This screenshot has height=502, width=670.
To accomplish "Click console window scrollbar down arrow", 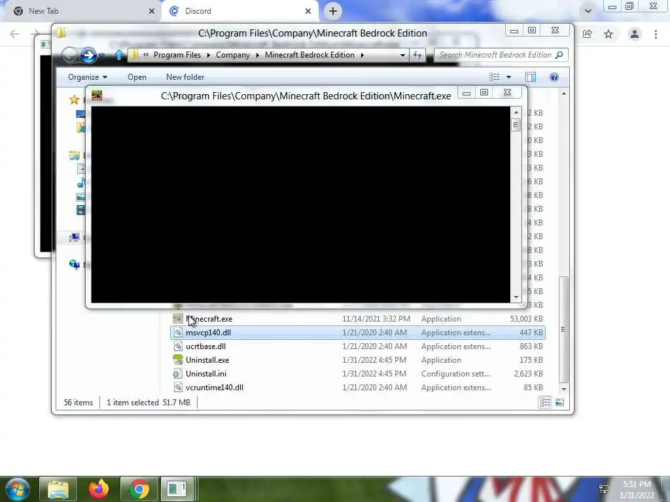I will [516, 297].
